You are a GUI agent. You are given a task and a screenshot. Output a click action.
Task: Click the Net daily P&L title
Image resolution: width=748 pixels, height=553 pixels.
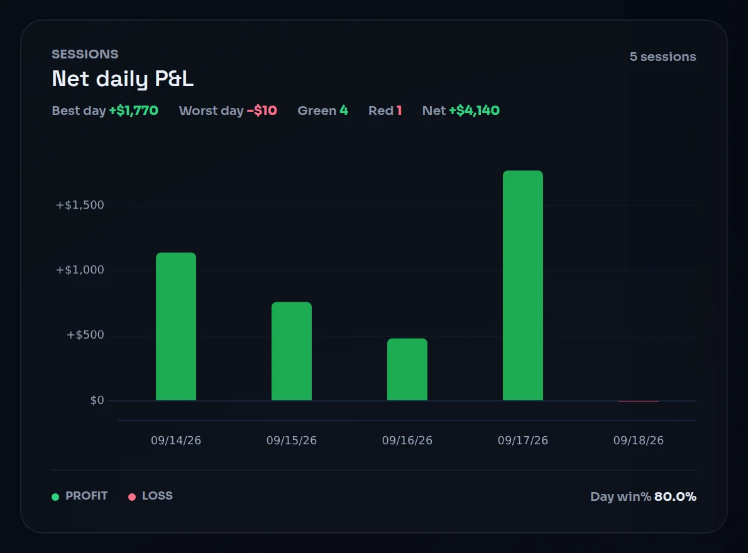[x=123, y=79]
